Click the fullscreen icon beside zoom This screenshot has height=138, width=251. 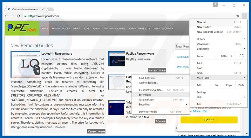pos(241,56)
